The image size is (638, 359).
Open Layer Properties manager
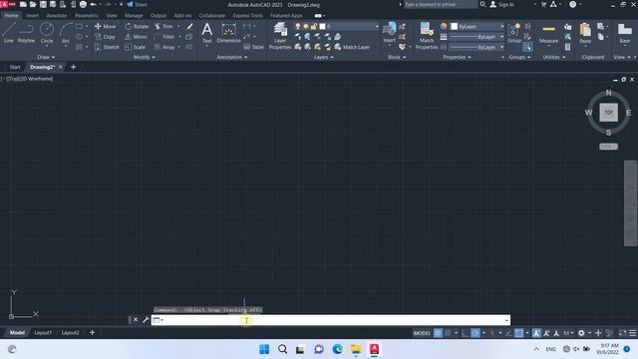pos(280,36)
